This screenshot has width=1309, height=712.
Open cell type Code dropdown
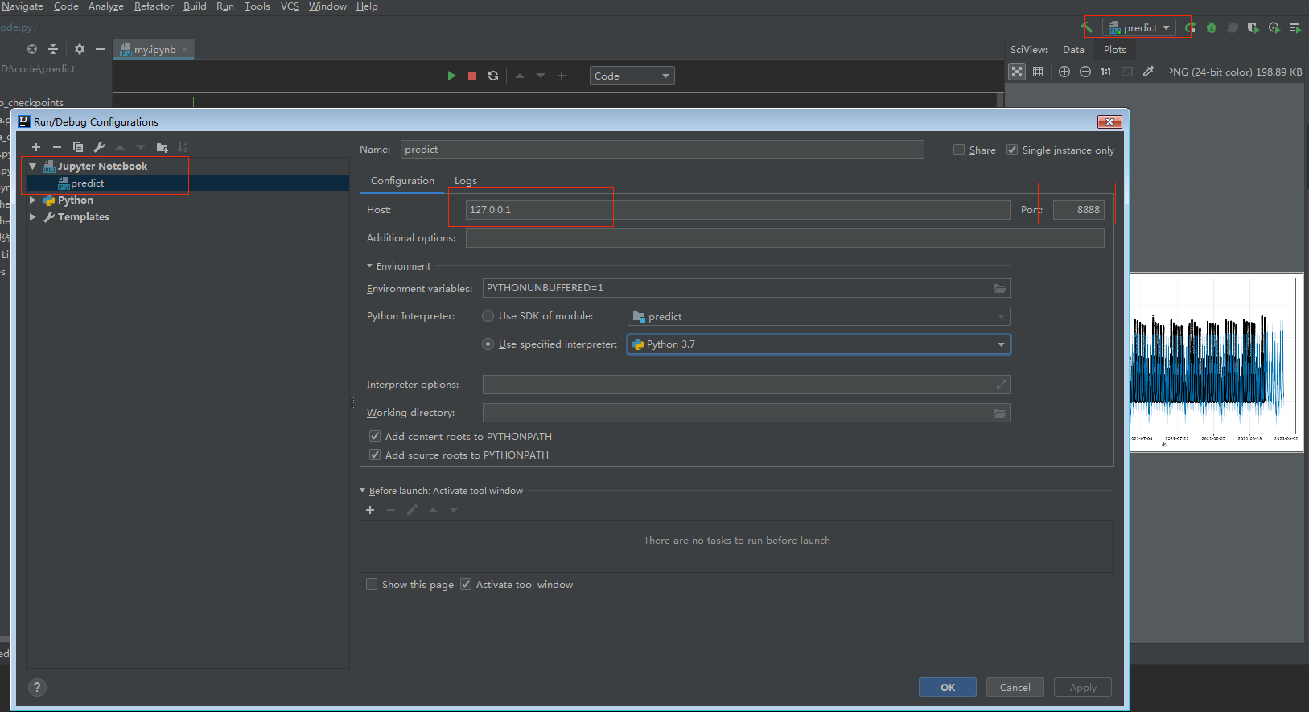(632, 76)
